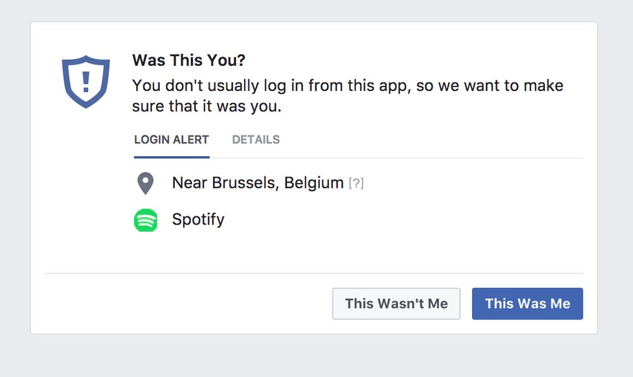Click the "sure that it was you." text line
This screenshot has height=377, width=633.
[207, 106]
